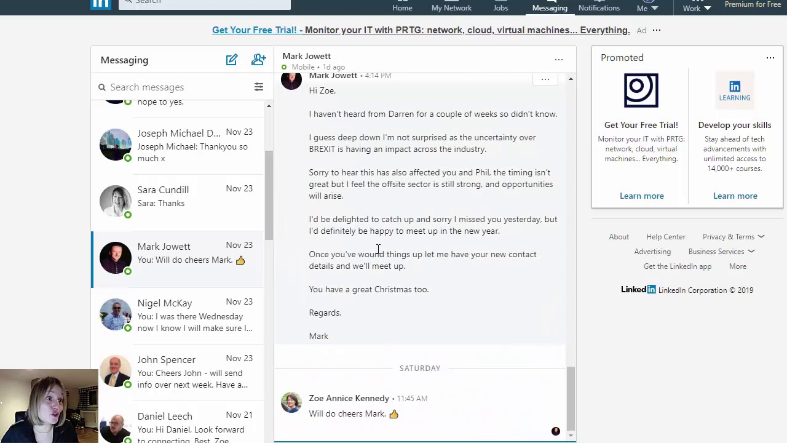
Task: Click Premium for Free link
Action: click(753, 5)
